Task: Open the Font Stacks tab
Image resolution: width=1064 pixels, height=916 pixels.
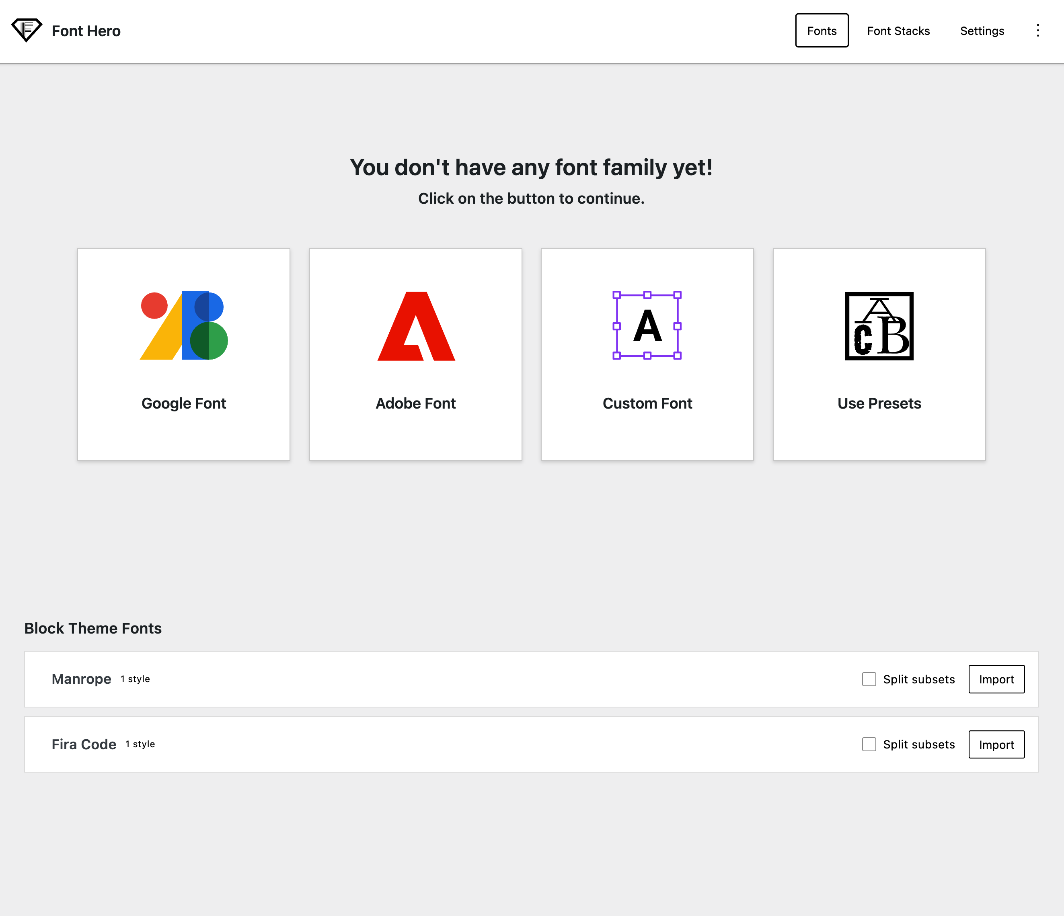Action: tap(898, 31)
